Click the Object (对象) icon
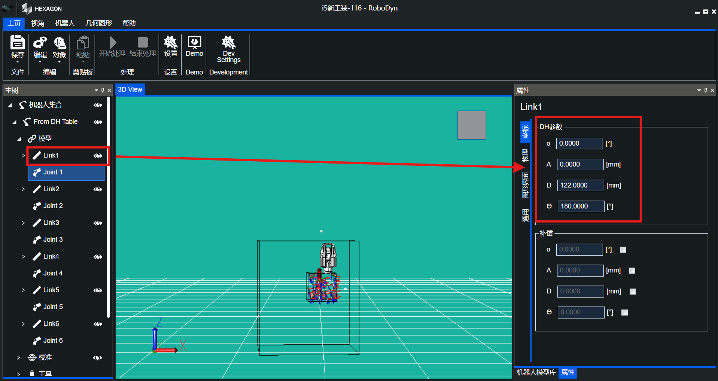The width and height of the screenshot is (718, 381). pos(60,46)
